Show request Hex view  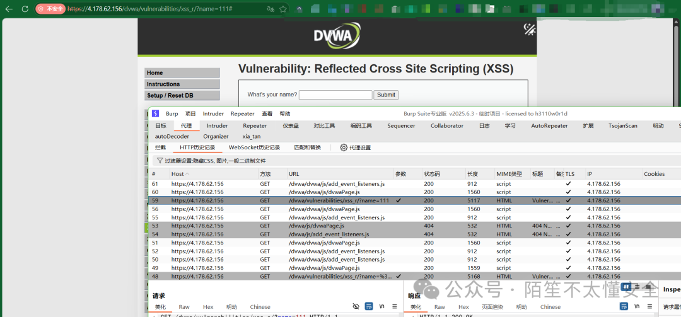[208, 306]
